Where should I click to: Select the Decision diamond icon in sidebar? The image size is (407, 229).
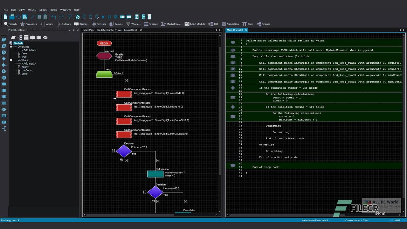(x=4, y=59)
